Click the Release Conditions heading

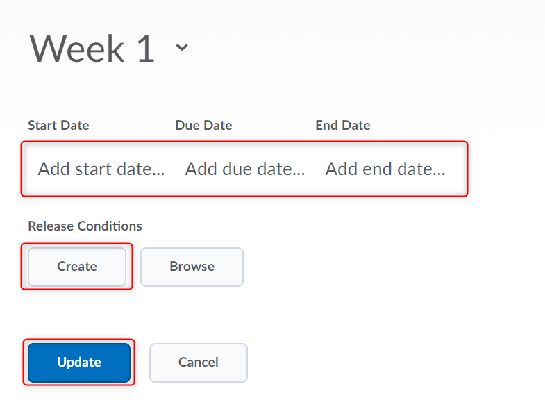[x=85, y=226]
